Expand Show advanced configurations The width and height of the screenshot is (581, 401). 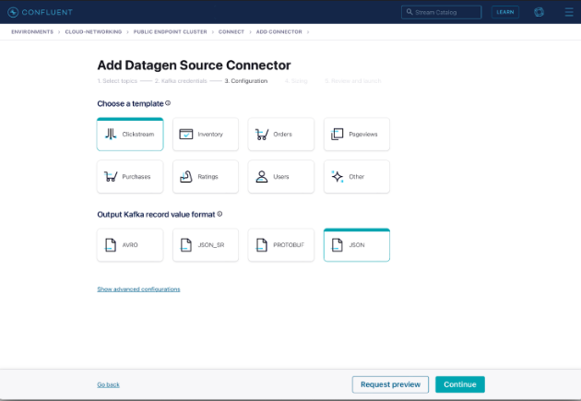[138, 289]
